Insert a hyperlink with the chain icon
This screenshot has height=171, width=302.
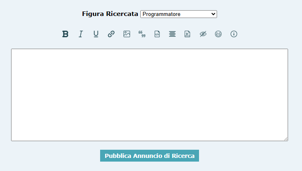pyautogui.click(x=111, y=34)
